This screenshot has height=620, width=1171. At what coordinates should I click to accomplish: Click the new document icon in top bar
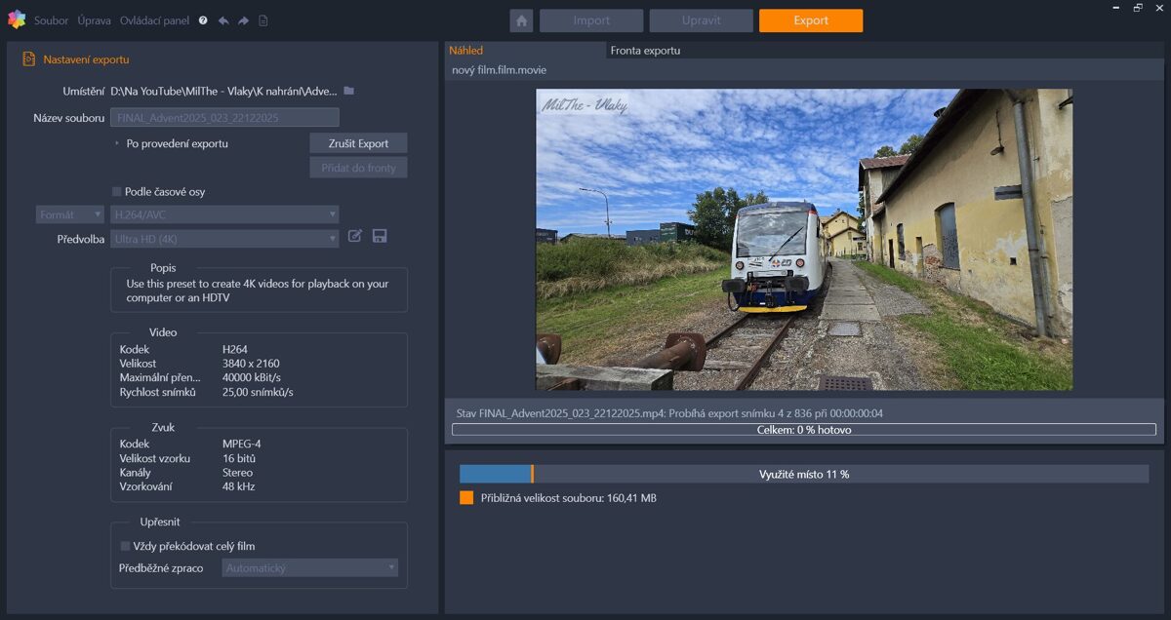pos(263,20)
